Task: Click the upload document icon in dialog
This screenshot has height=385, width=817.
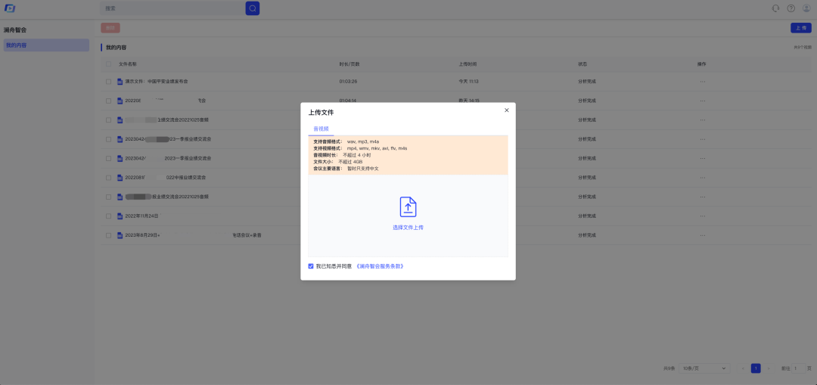Action: pos(408,206)
